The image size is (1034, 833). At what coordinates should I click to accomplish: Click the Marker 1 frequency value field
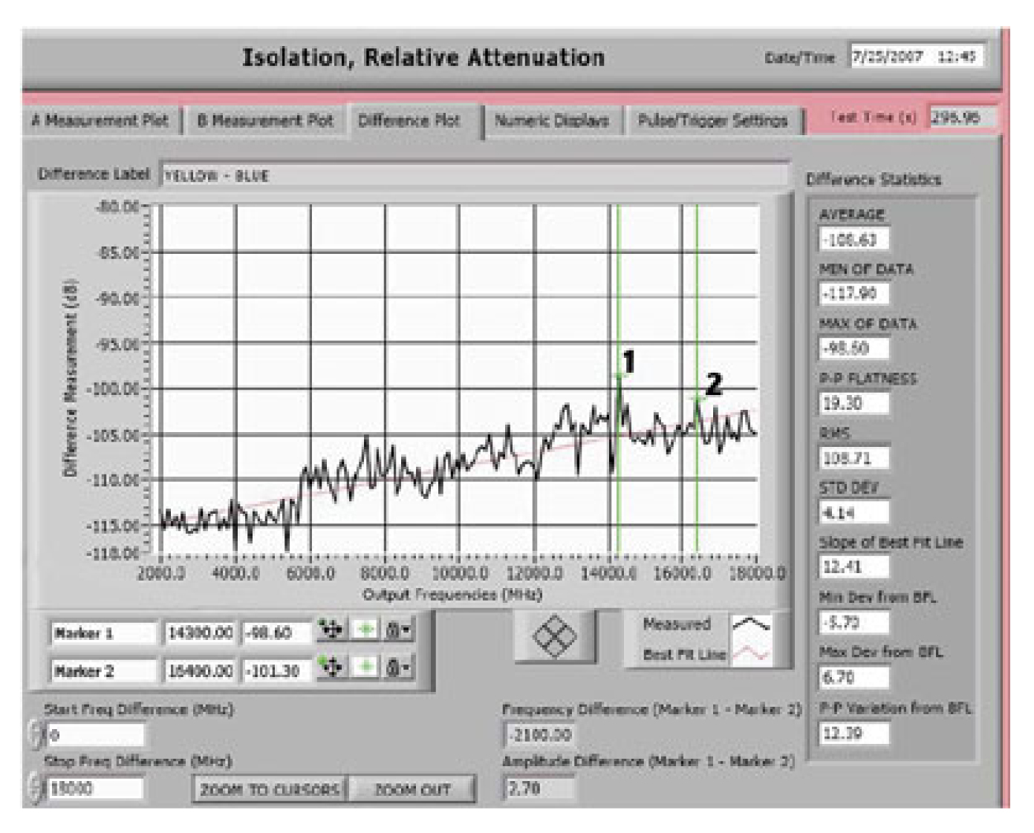(200, 633)
